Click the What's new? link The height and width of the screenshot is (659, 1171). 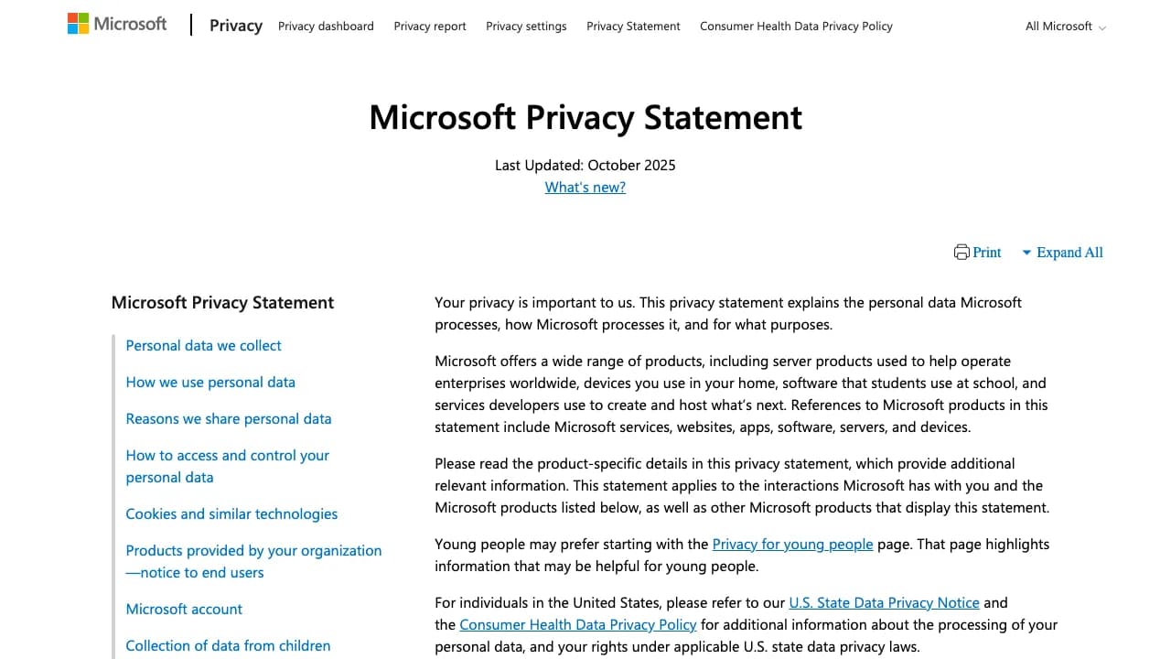(x=585, y=188)
